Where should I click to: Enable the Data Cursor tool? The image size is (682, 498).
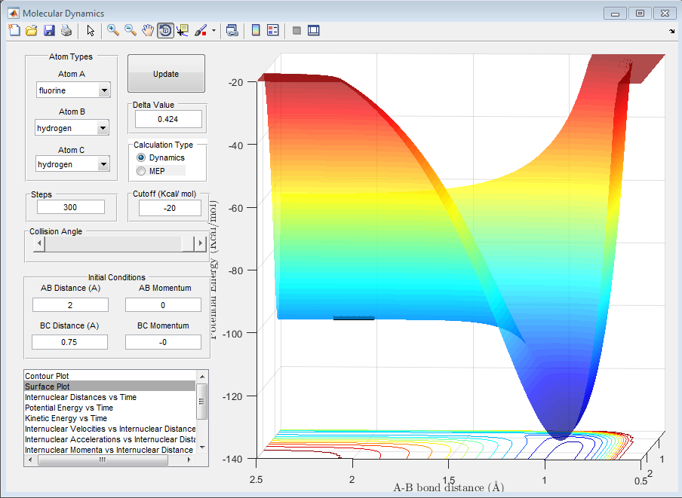point(183,30)
